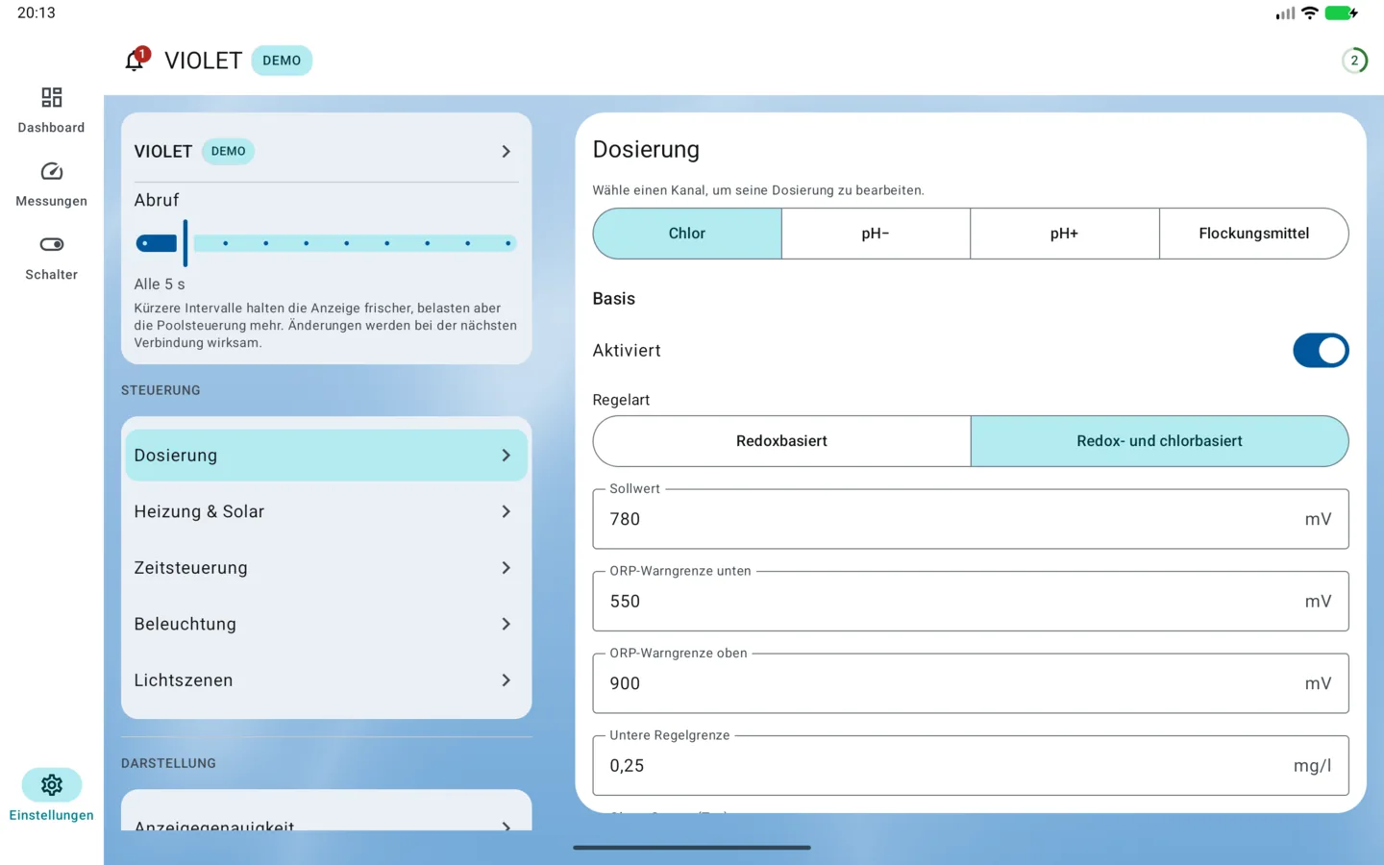Set Abruf slider to the last tick

click(x=507, y=243)
